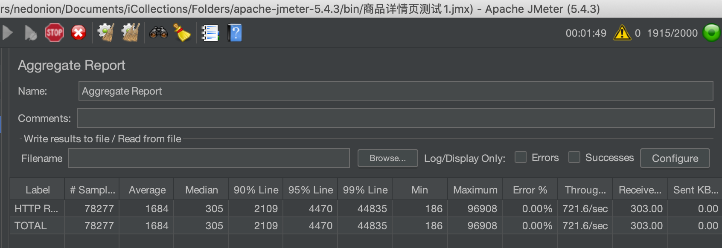
Task: Click the Name input field
Action: coord(396,91)
